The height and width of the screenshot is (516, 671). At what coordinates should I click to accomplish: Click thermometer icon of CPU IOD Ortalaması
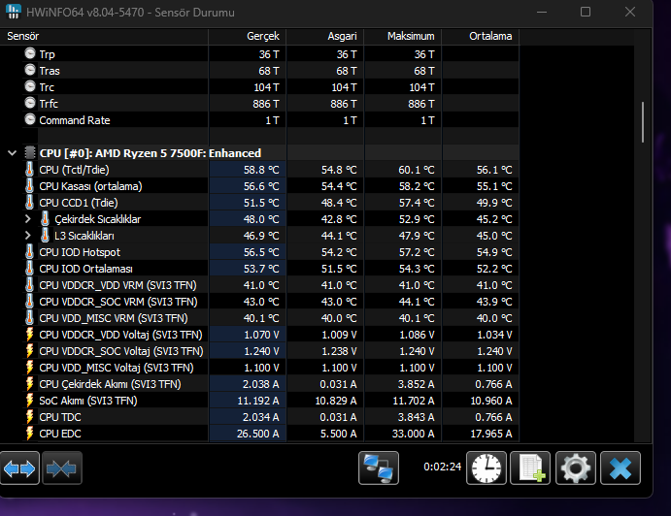(29, 268)
